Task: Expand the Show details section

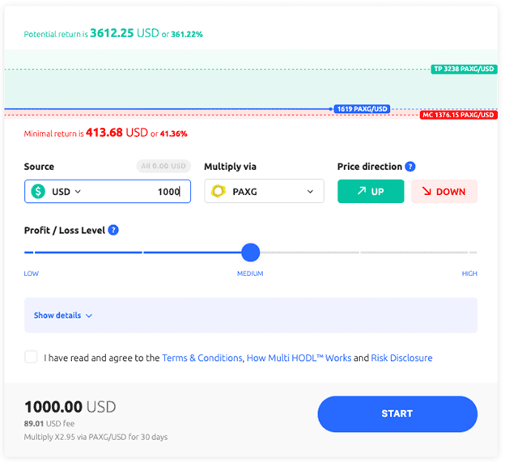Action: coord(63,316)
